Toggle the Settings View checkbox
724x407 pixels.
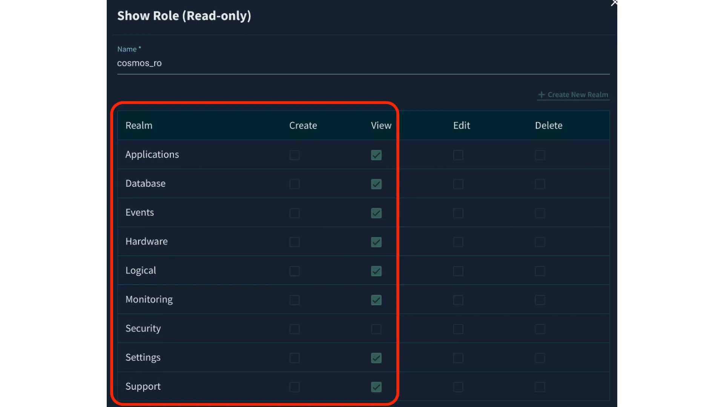coord(376,358)
